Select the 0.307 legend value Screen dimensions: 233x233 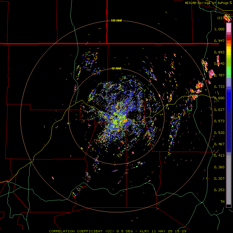pos(219,179)
